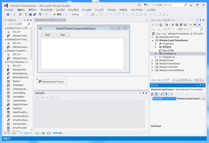The height and width of the screenshot is (143, 209).
Task: Click the View Code icon in Solution Explorer
Action: [191, 25]
